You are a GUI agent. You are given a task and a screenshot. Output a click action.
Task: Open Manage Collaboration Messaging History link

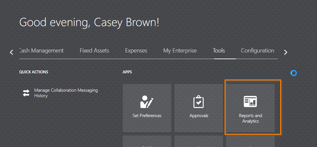coord(66,93)
